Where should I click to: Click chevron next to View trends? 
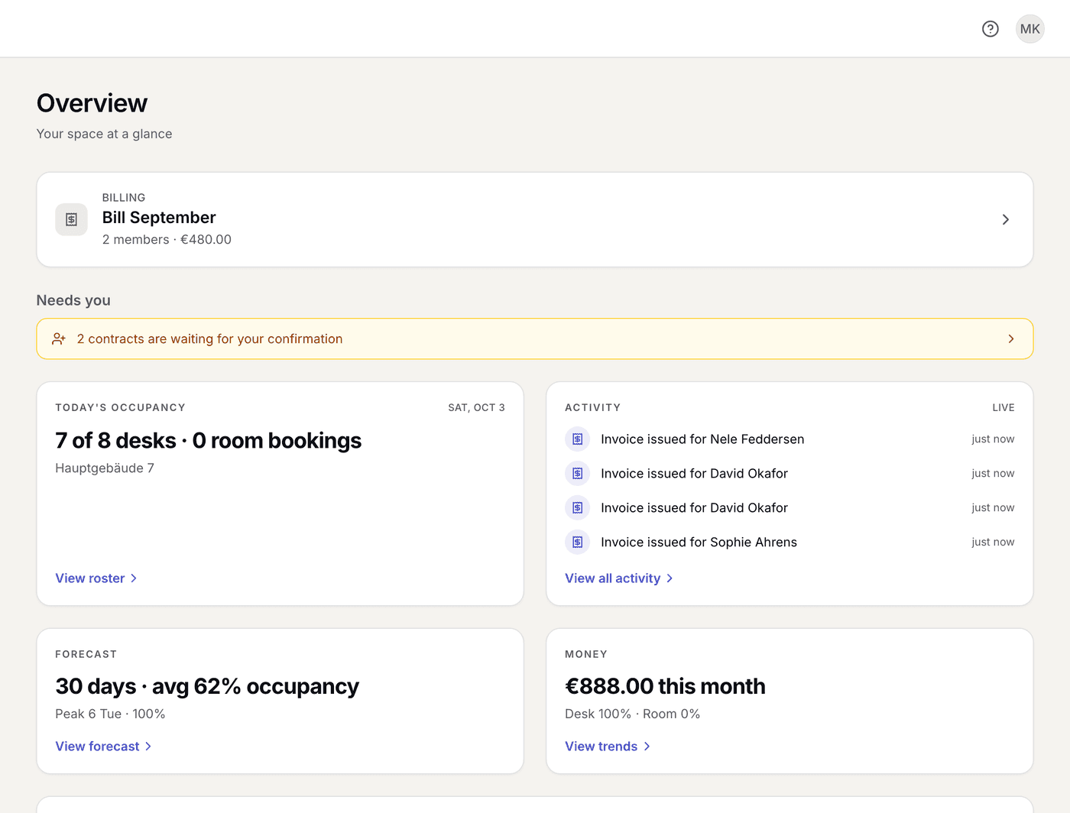[647, 747]
